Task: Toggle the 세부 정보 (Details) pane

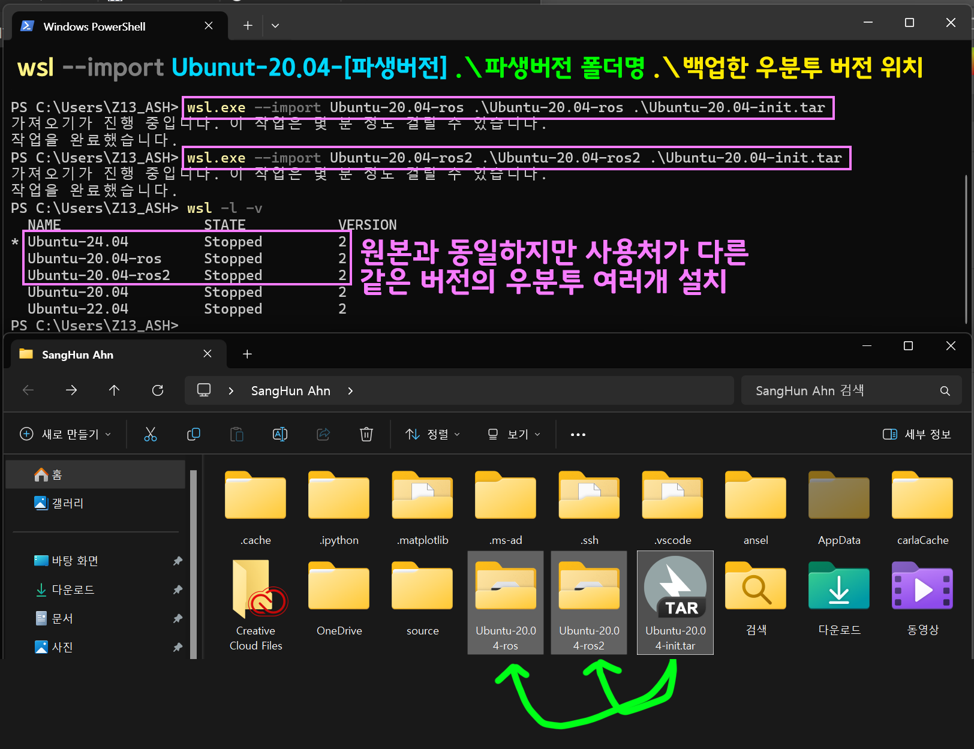Action: [x=917, y=434]
